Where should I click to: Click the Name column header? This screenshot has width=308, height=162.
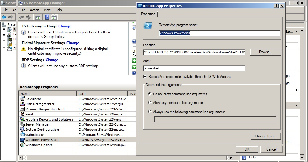pos(48,94)
